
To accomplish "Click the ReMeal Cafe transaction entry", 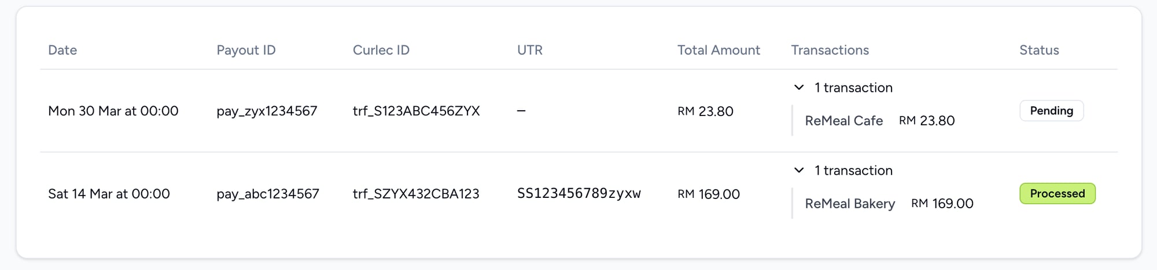I will click(x=843, y=121).
